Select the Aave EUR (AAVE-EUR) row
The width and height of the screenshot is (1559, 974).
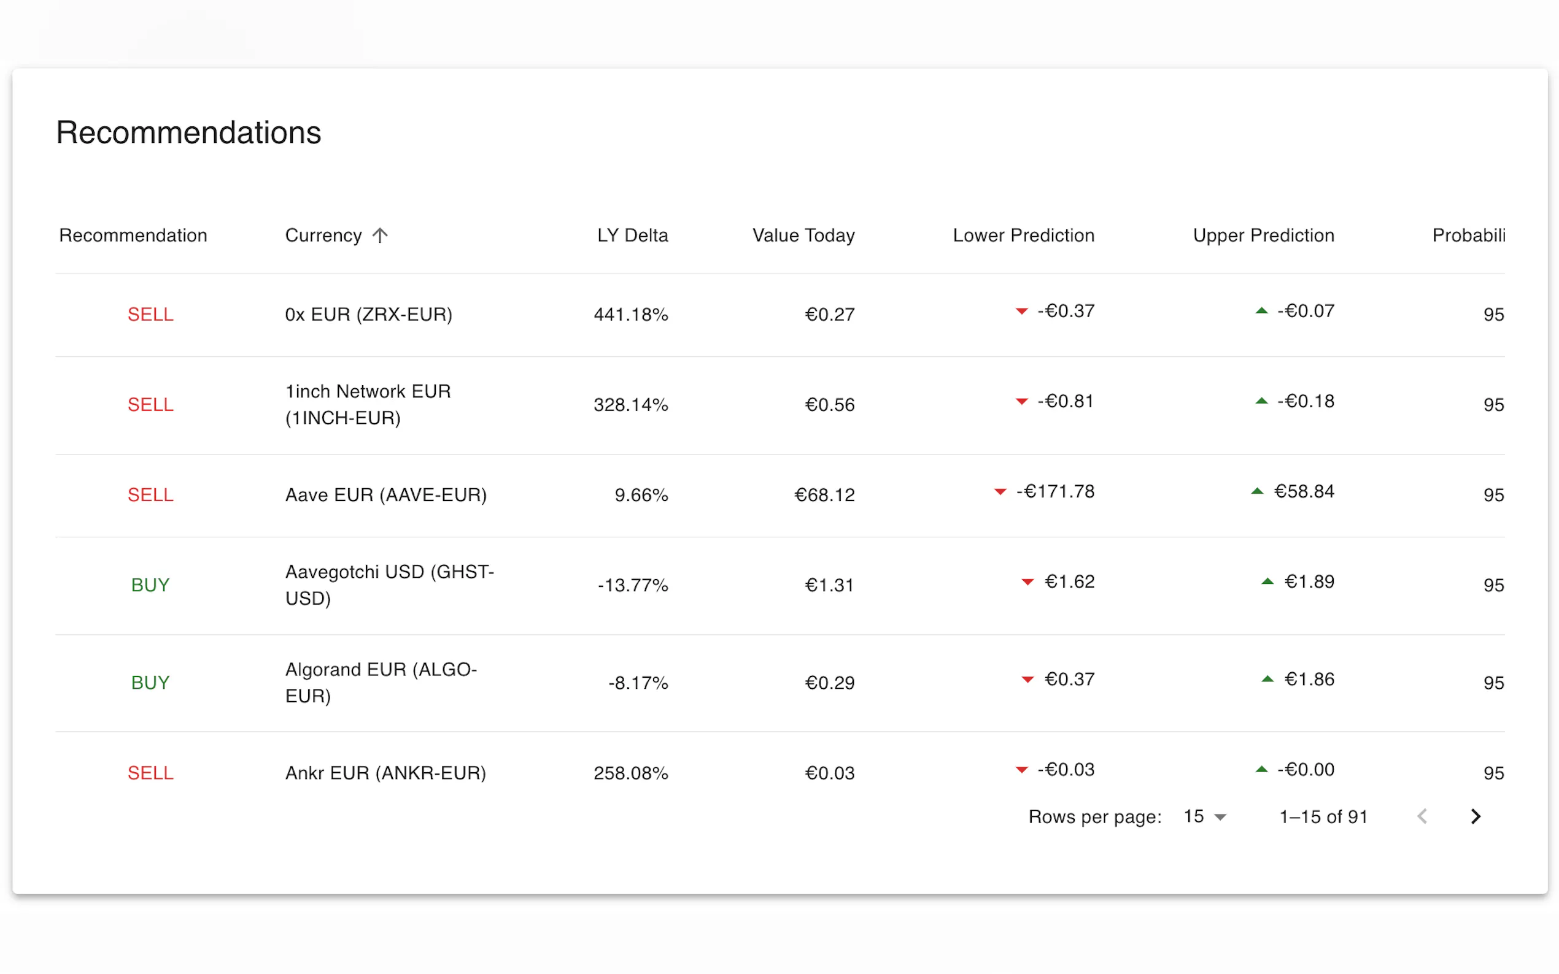(385, 495)
